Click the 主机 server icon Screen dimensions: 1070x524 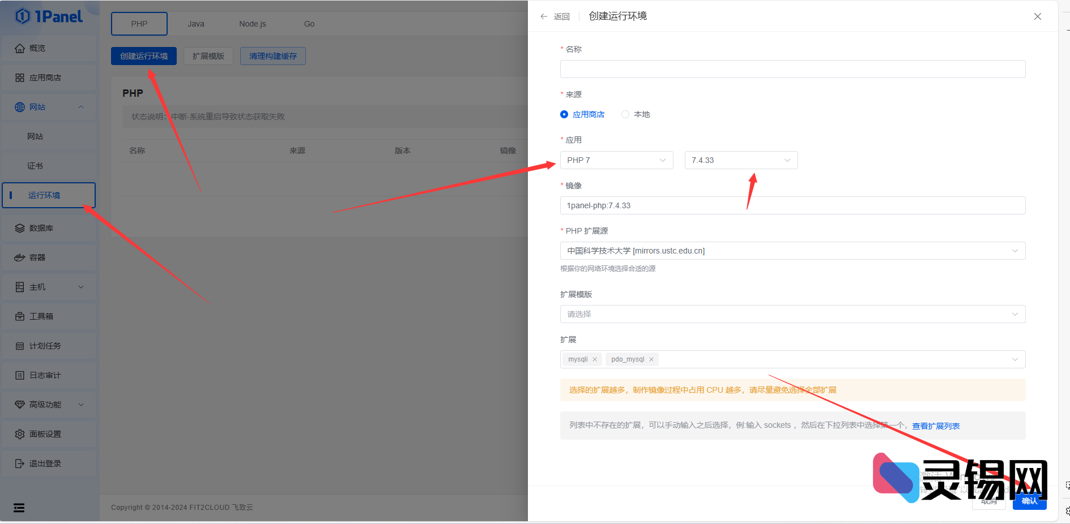point(20,287)
